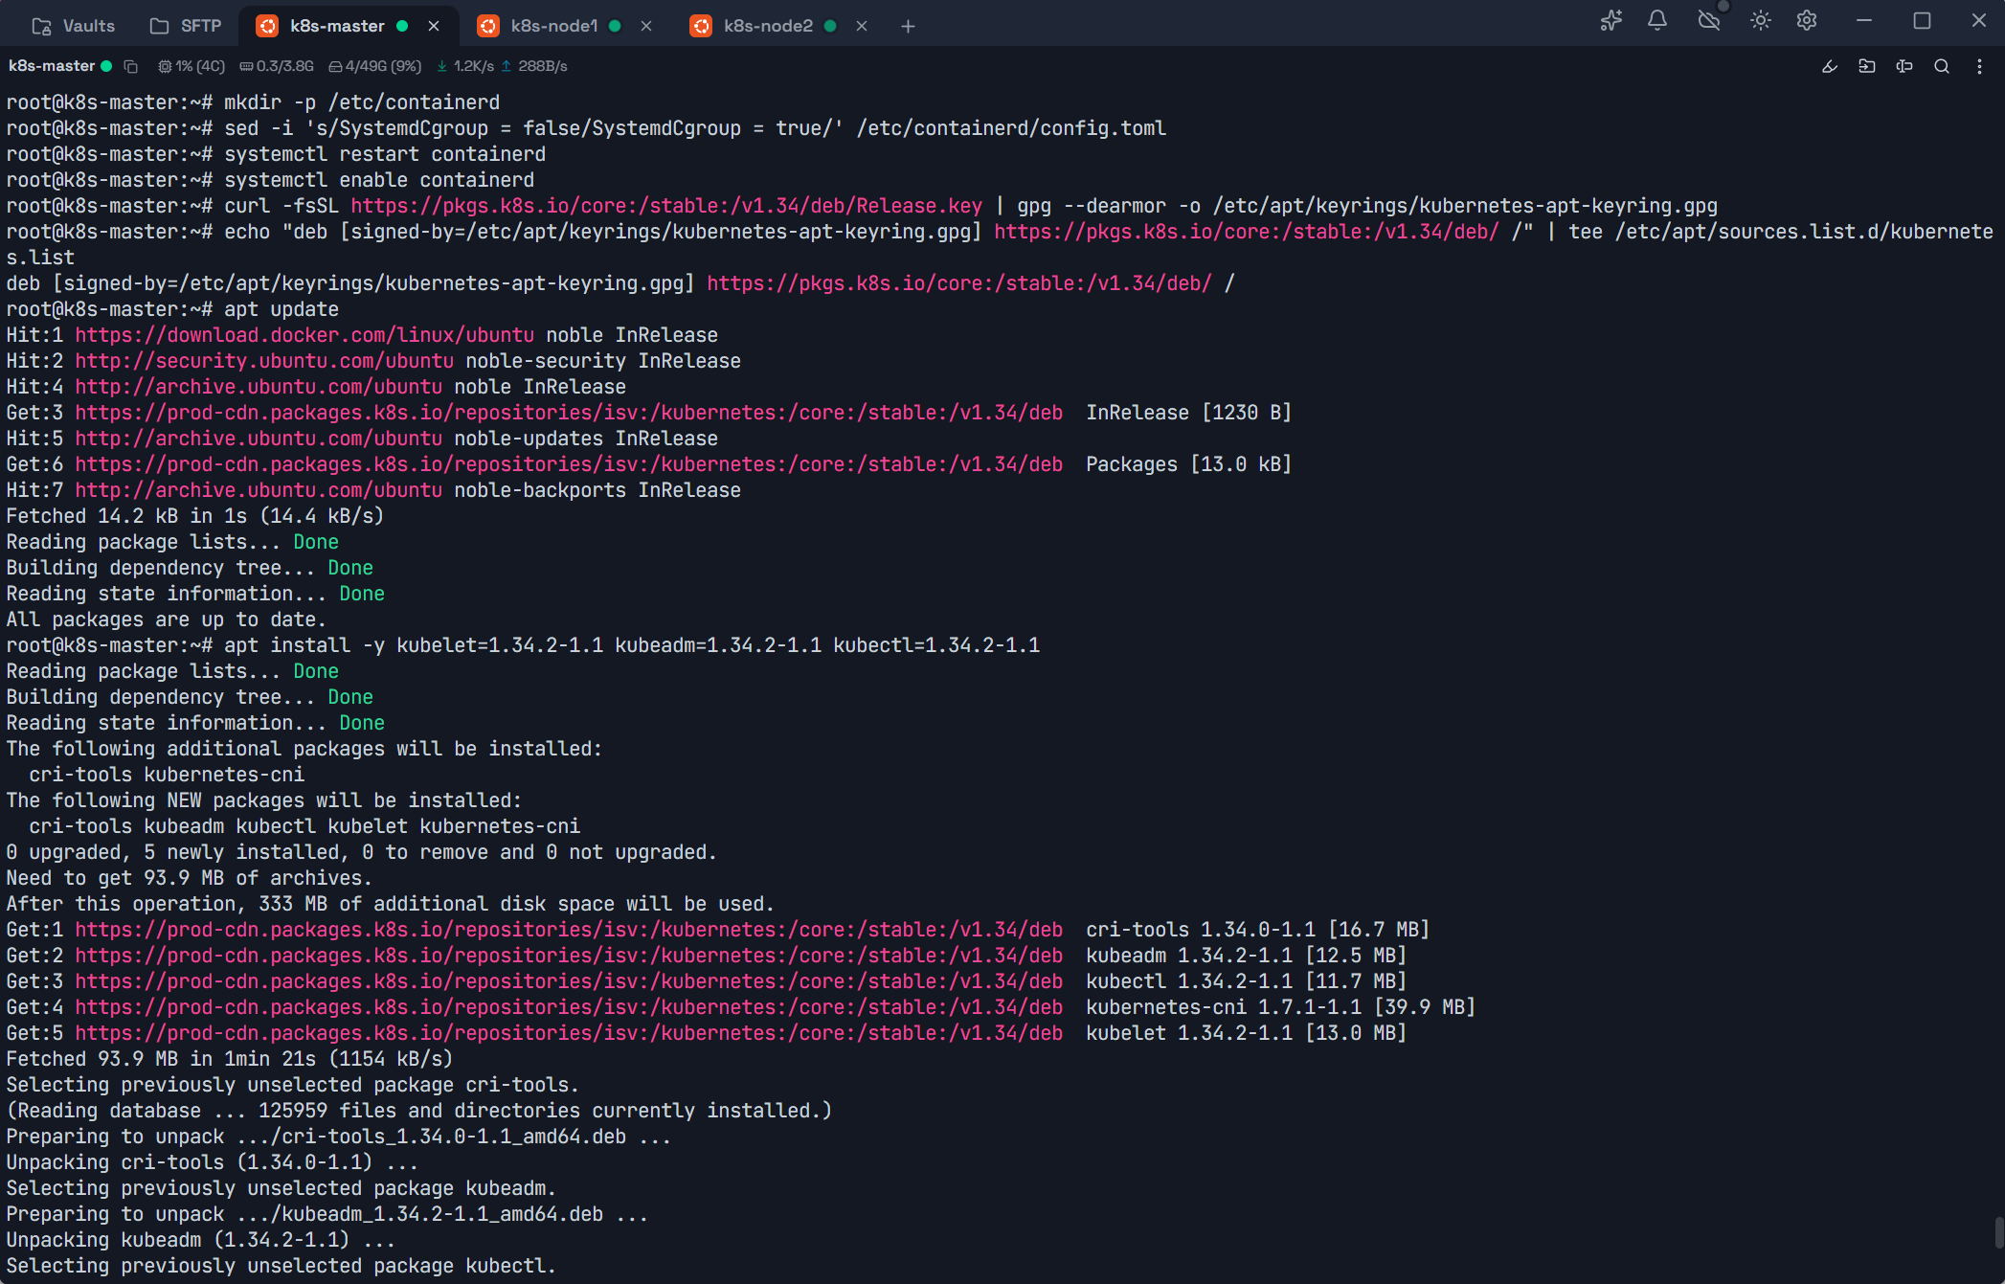
Task: Click the upload speed 288B/s indicator
Action: (534, 66)
